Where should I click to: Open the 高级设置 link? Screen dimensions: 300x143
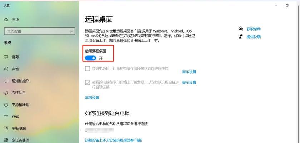click(92, 98)
